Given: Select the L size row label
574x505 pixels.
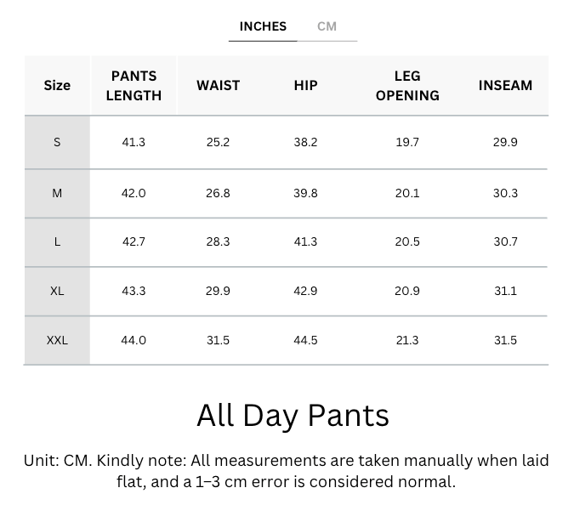Looking at the screenshot, I should [57, 241].
